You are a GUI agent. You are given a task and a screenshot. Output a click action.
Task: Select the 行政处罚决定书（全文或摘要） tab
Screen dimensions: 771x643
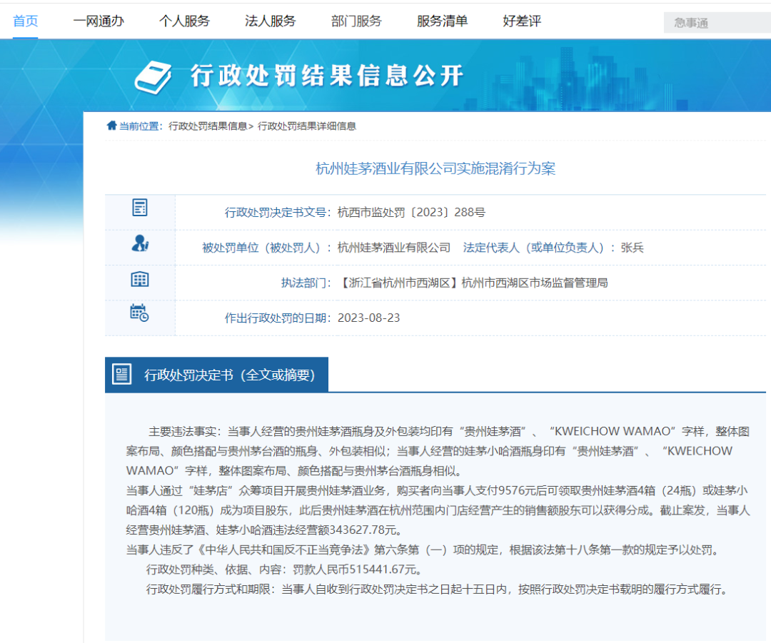pos(216,375)
